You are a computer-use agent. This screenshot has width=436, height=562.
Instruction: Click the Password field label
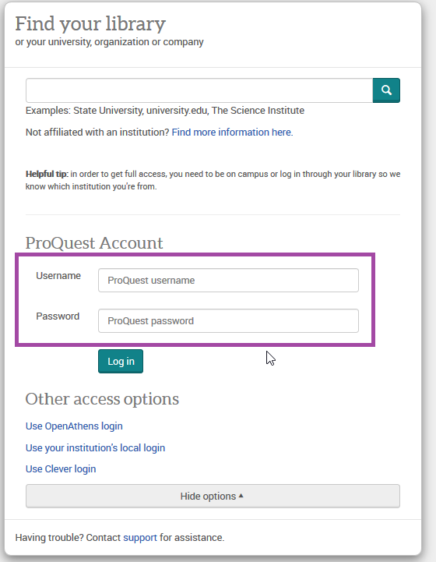click(58, 316)
